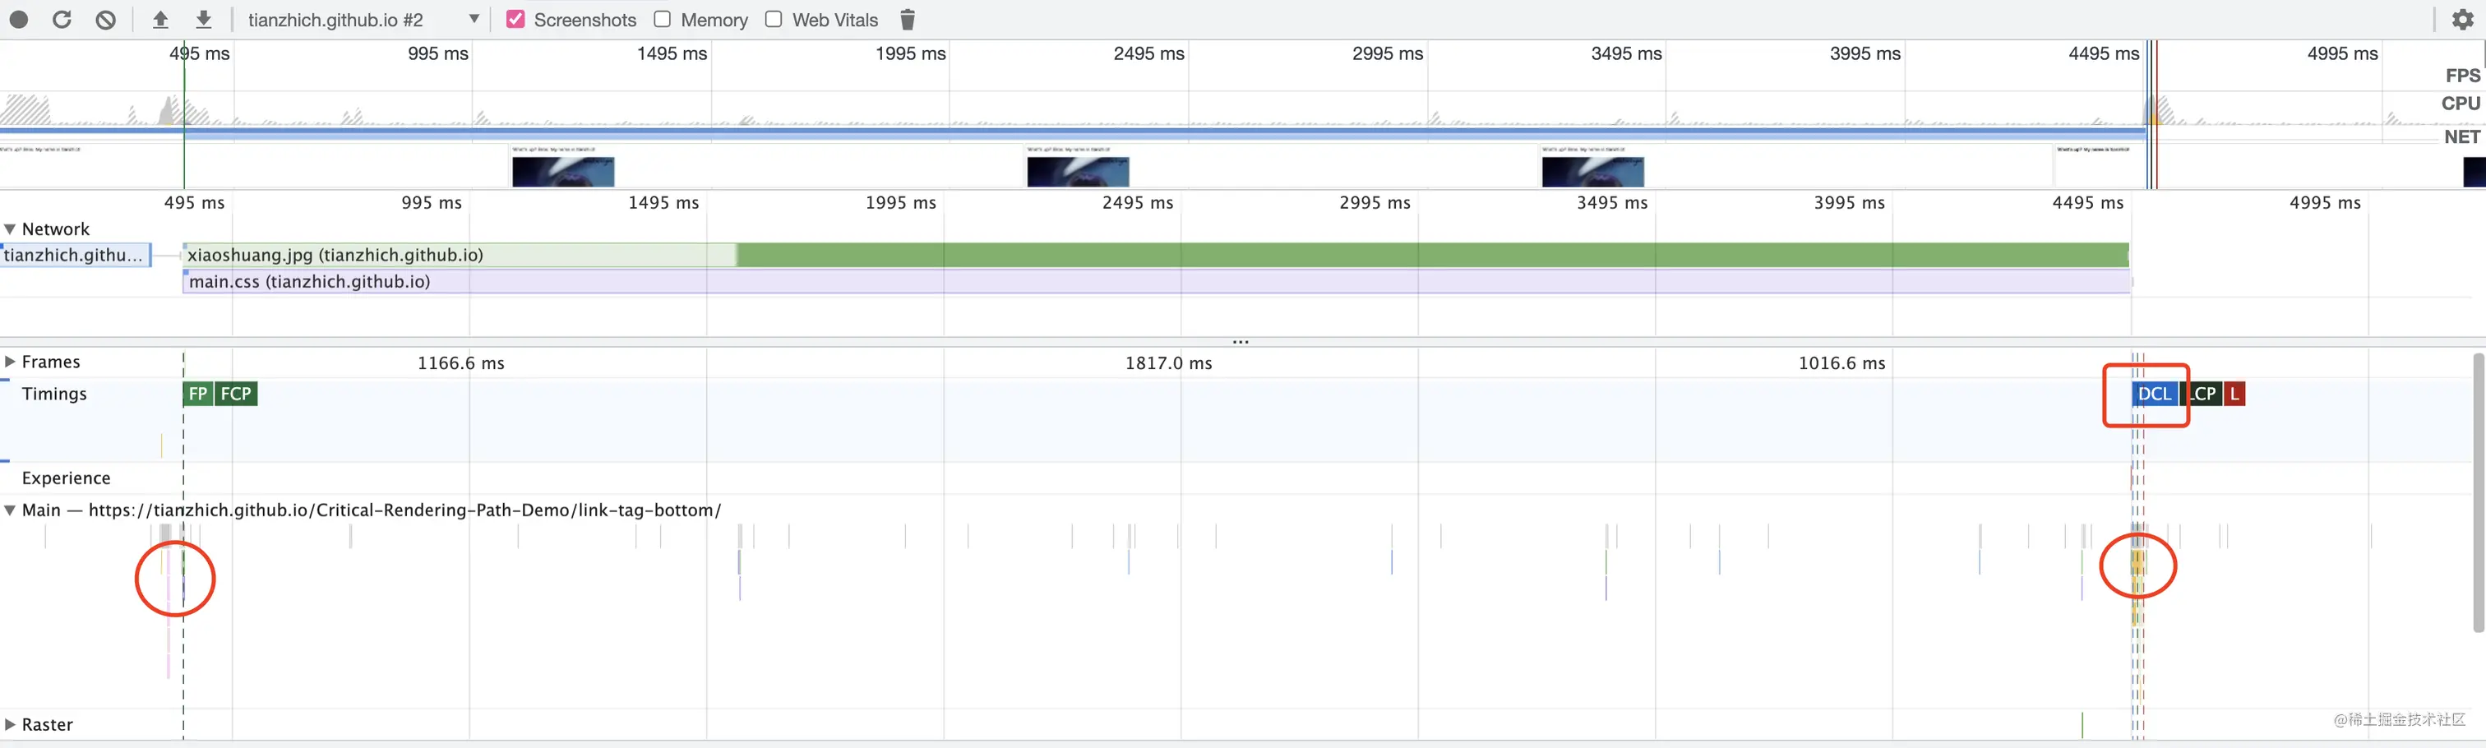The width and height of the screenshot is (2486, 748).
Task: Select the tianzhich.githu... document request
Action: (76, 255)
